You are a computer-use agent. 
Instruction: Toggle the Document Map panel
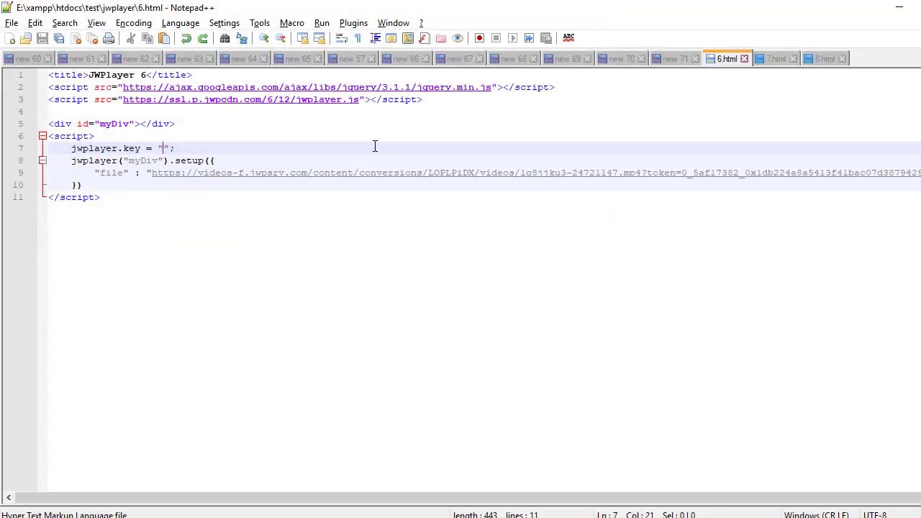point(408,38)
